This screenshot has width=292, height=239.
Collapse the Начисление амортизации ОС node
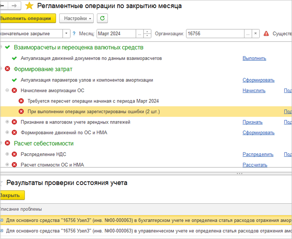(7, 91)
